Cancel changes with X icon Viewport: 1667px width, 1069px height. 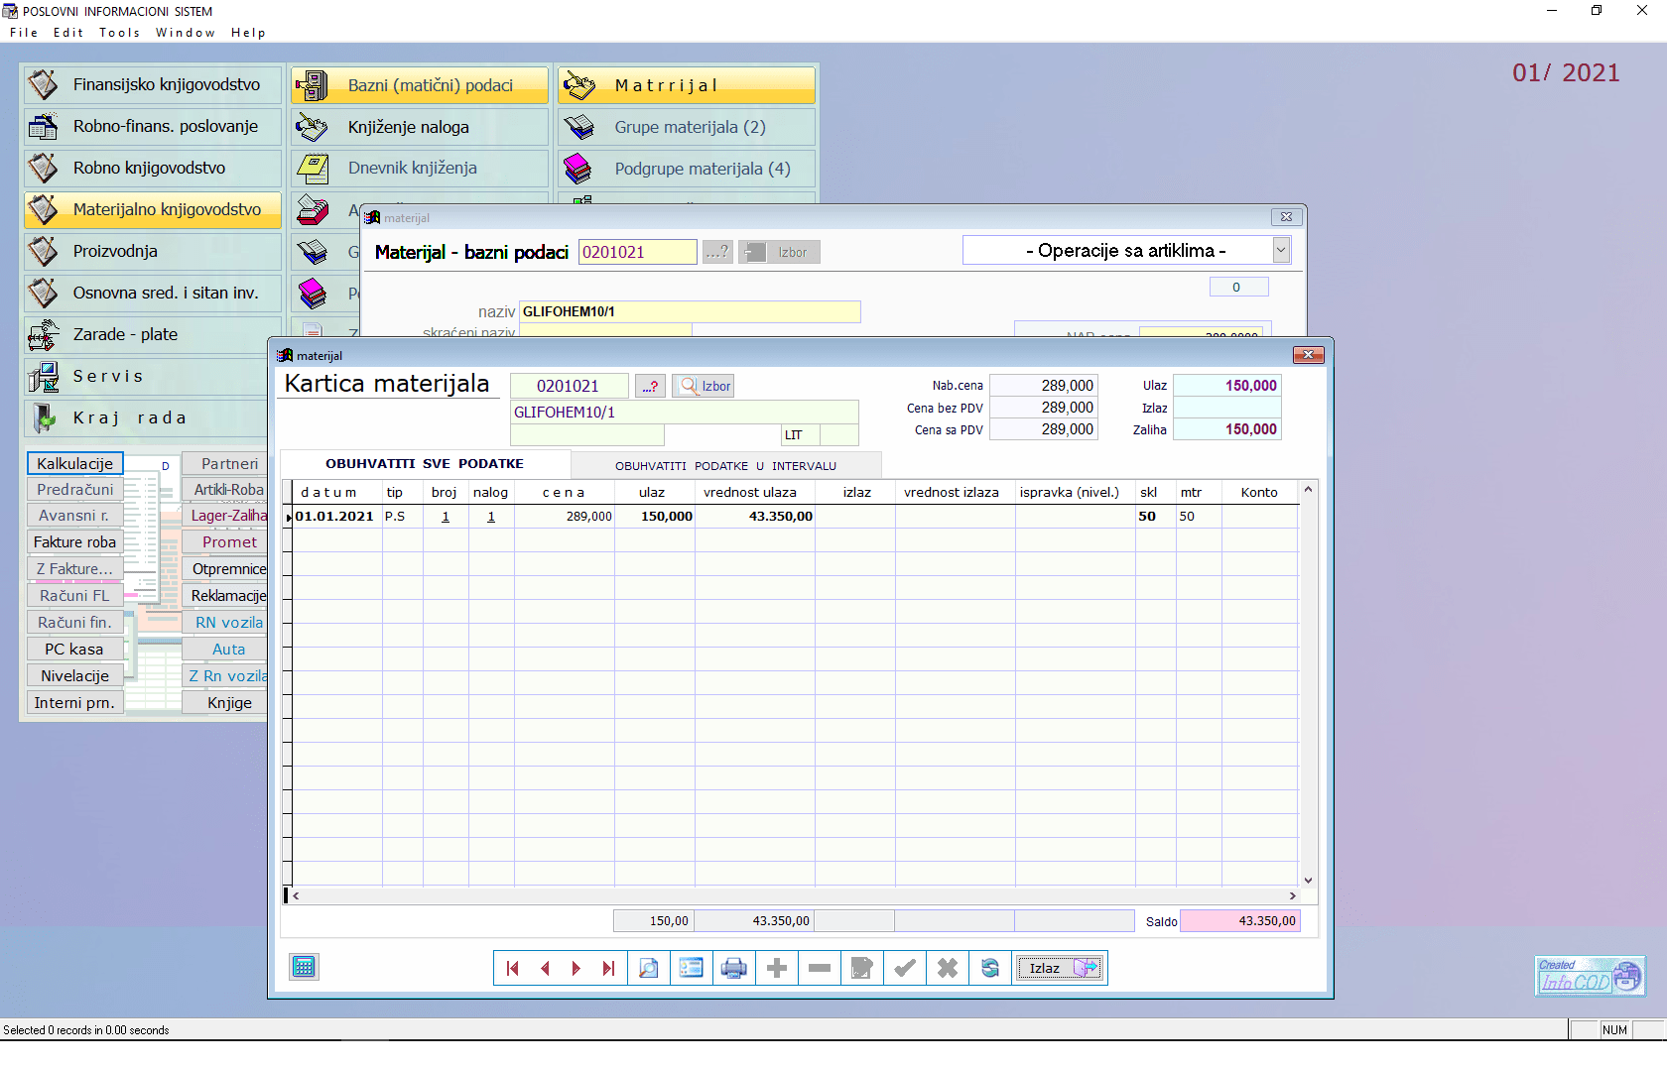tap(948, 968)
